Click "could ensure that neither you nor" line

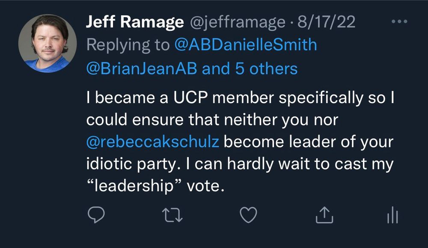tap(212, 120)
